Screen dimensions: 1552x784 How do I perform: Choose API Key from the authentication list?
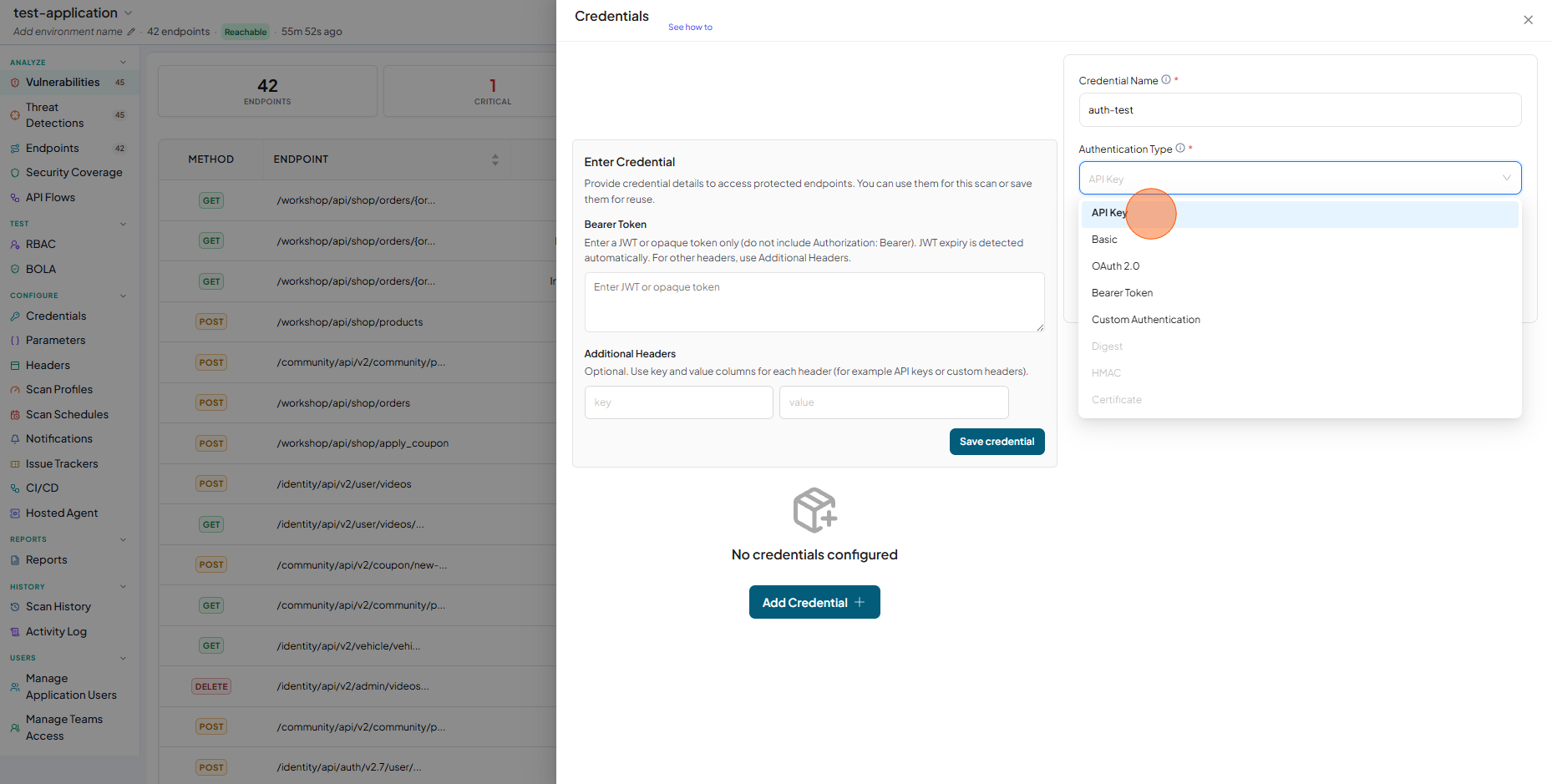coord(1300,214)
